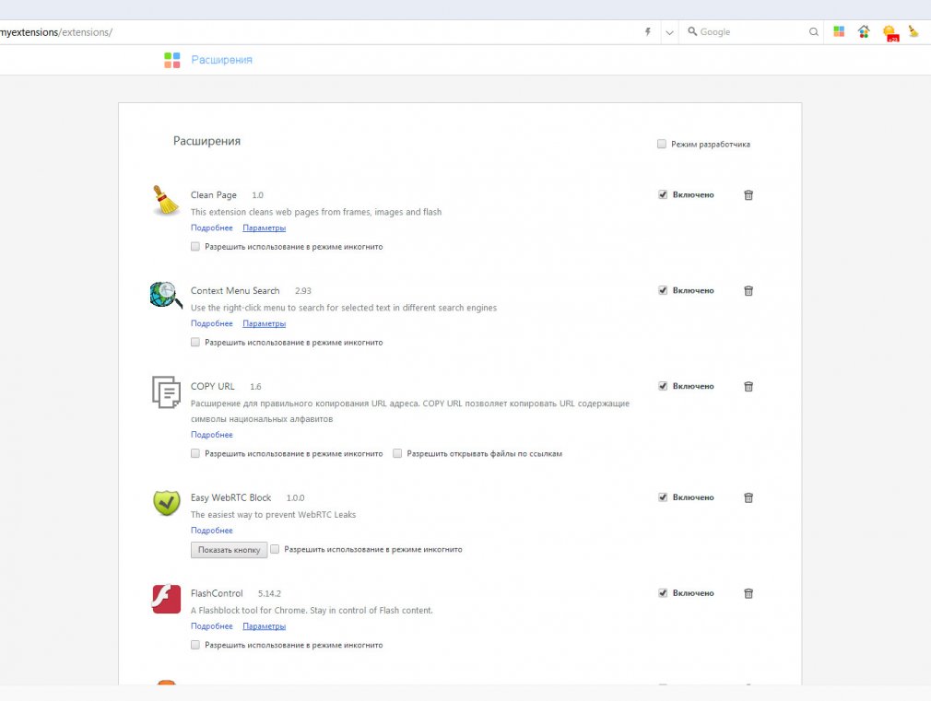Click the FlashControl extension name
Viewport: 931px width, 701px height.
click(217, 593)
